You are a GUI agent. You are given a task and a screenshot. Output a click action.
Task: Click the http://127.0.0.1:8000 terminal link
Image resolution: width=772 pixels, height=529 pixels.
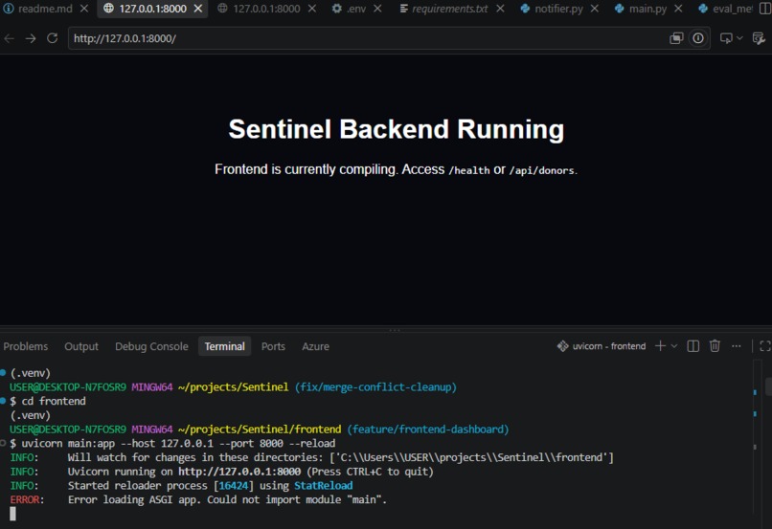tap(239, 472)
